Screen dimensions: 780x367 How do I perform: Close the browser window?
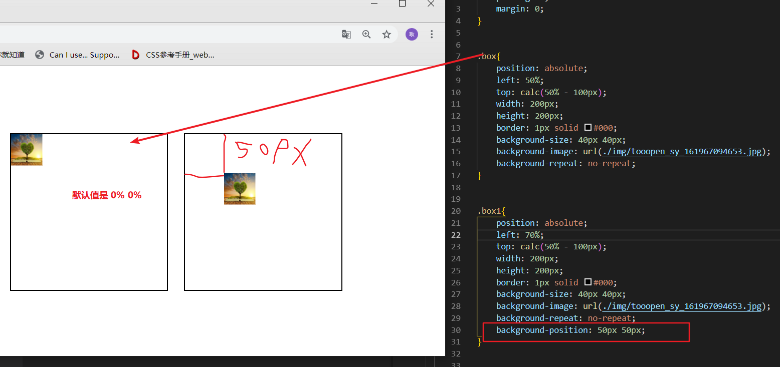431,4
